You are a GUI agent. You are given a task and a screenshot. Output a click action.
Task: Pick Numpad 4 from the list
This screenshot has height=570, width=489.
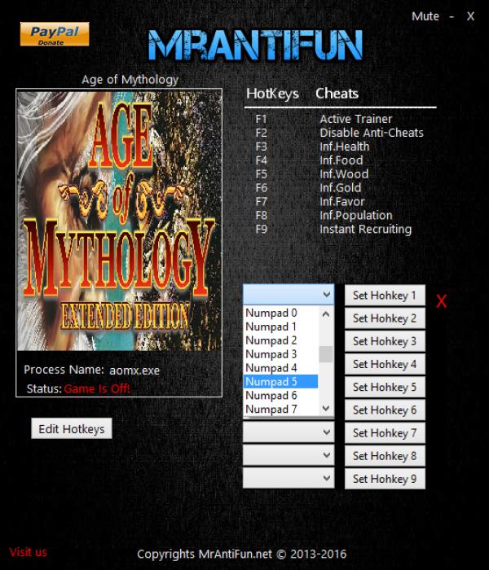tap(280, 368)
